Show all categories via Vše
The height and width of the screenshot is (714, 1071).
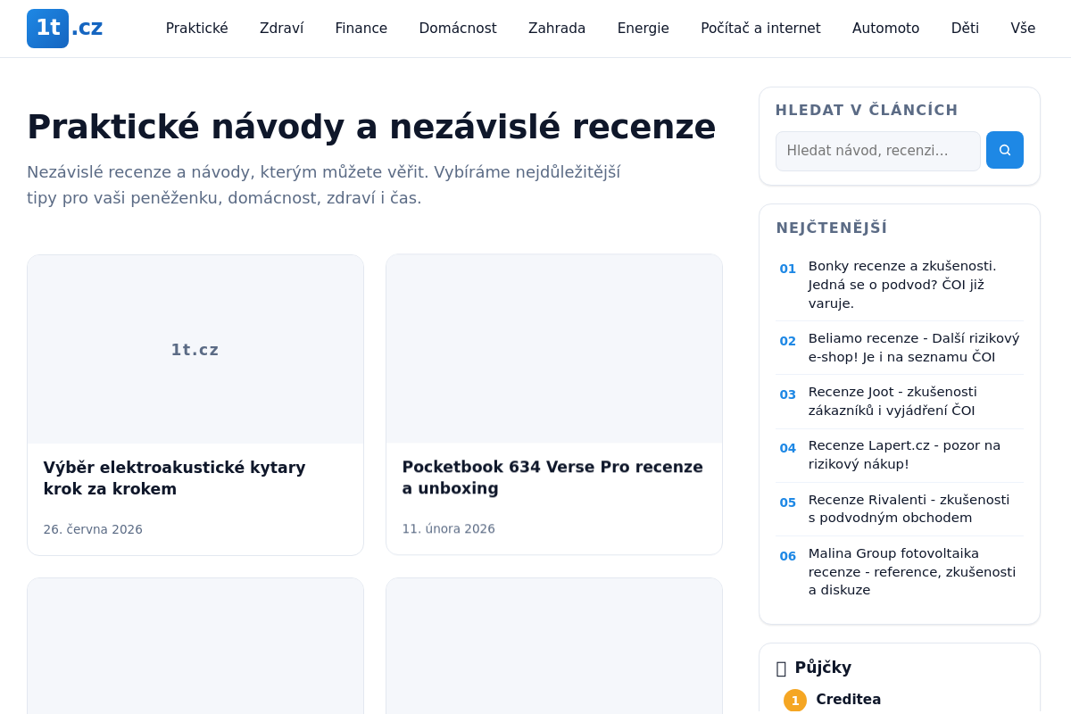[x=1023, y=29]
